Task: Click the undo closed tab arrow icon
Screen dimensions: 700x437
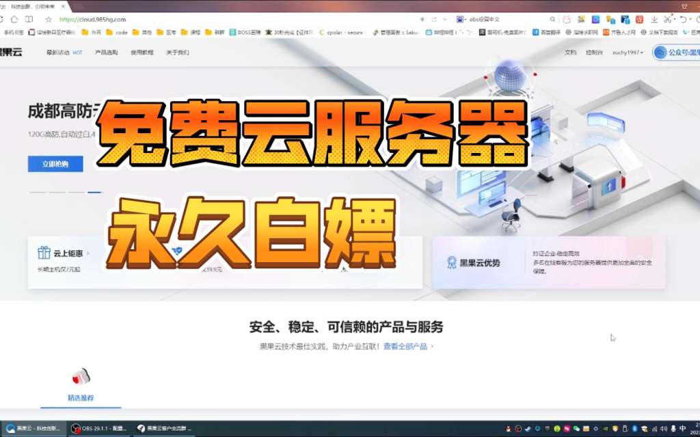Action: 683,19
